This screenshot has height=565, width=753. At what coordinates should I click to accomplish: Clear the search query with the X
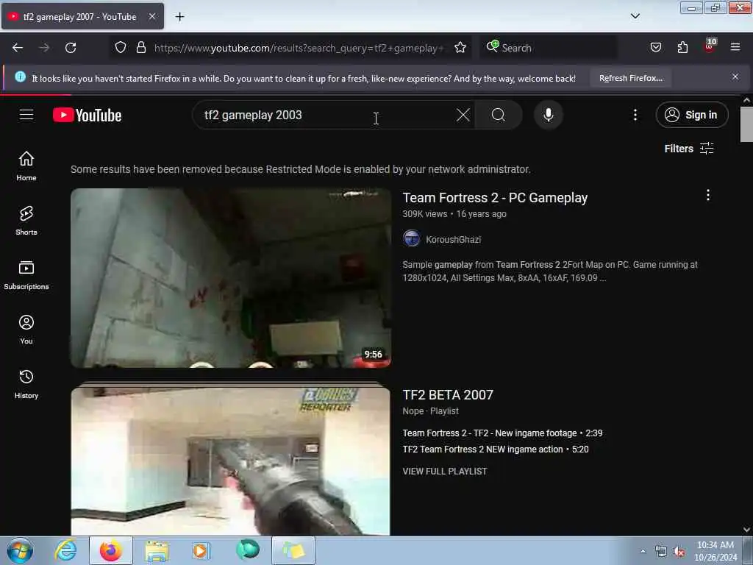tap(463, 115)
